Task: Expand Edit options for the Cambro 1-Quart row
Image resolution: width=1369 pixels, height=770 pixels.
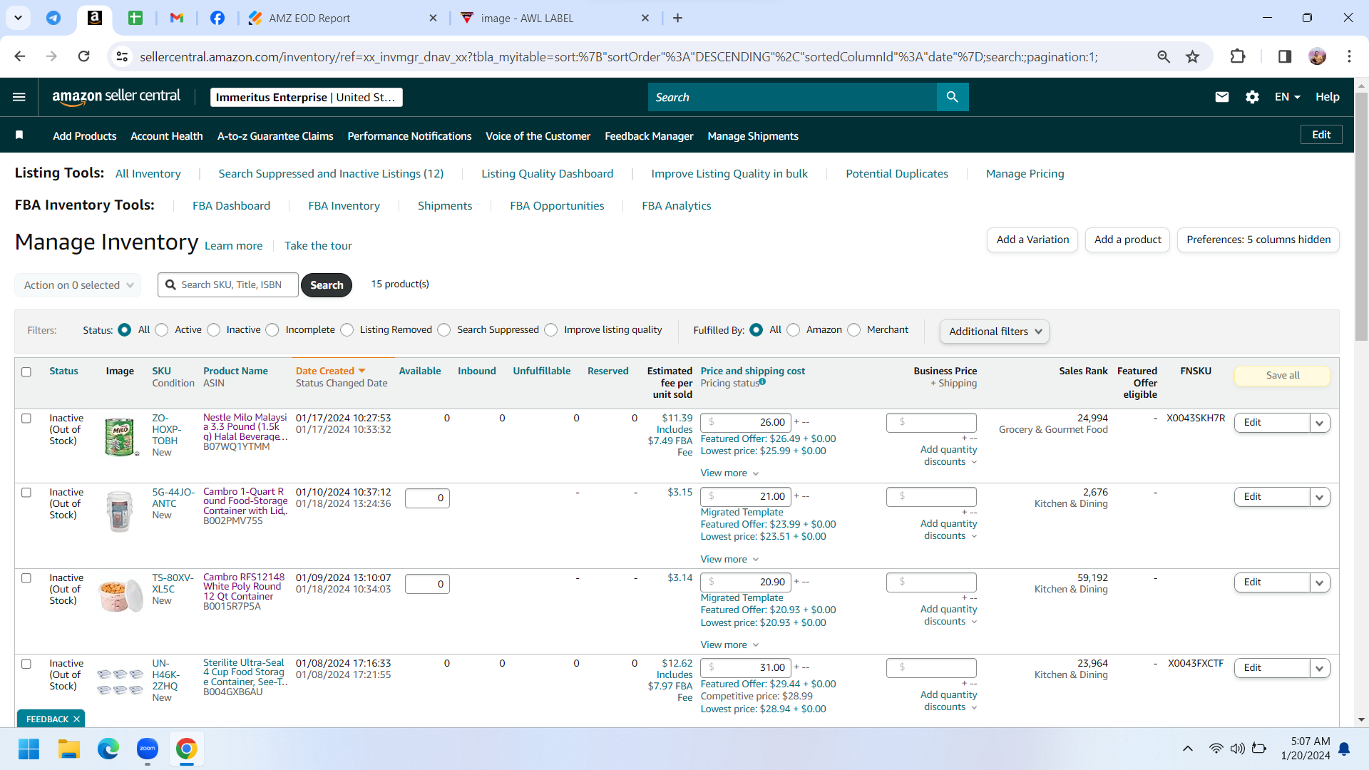Action: [1320, 497]
